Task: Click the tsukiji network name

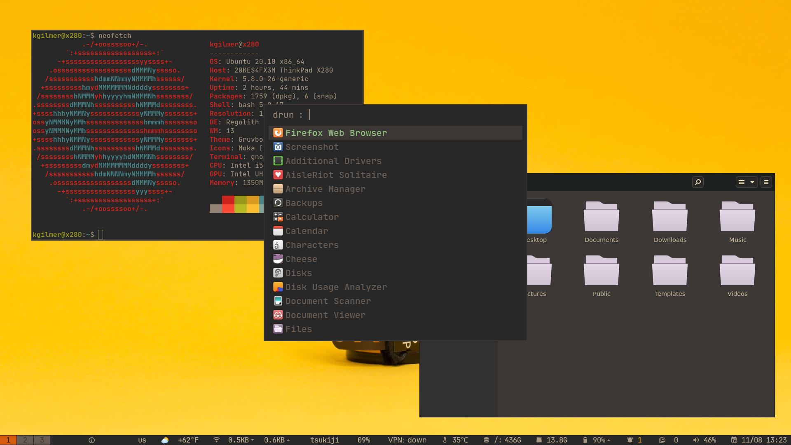Action: pyautogui.click(x=325, y=440)
